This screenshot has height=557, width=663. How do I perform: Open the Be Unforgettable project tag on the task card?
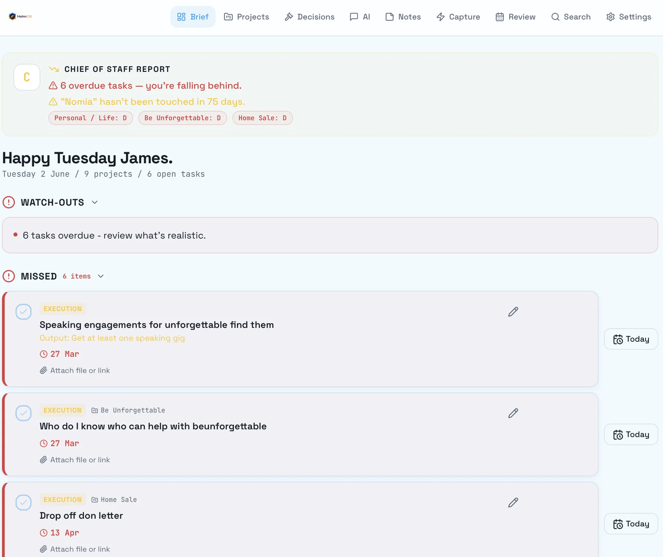click(x=128, y=410)
